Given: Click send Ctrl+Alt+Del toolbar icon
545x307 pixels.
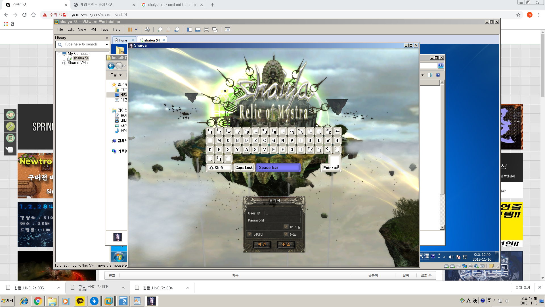Looking at the screenshot, I should click(147, 30).
